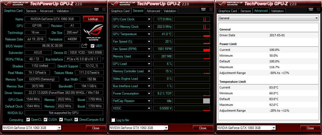The width and height of the screenshot is (322, 135).
Task: Open Memory Controller Load sensor dropdown
Action: coord(149,71)
